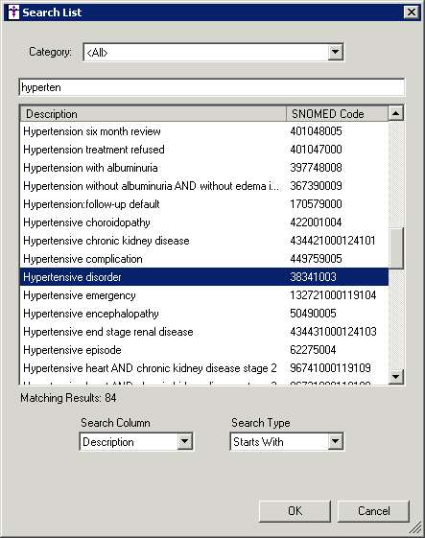Pick Hypertension with albuminuria row

coord(204,168)
